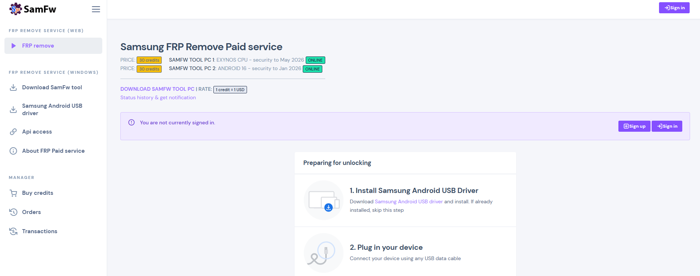Screen dimensions: 700x276
Task: Click the second 30 credits price badge
Action: [x=149, y=69]
